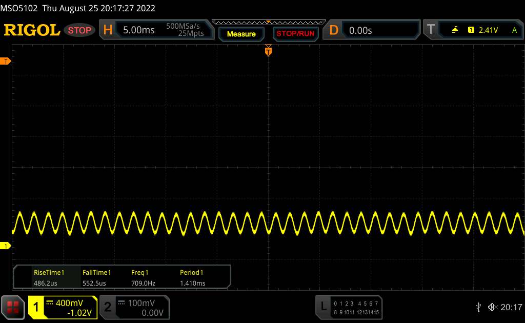Viewport: 525px width, 323px height.
Task: Click the orange H horizontal icon
Action: pyautogui.click(x=108, y=30)
